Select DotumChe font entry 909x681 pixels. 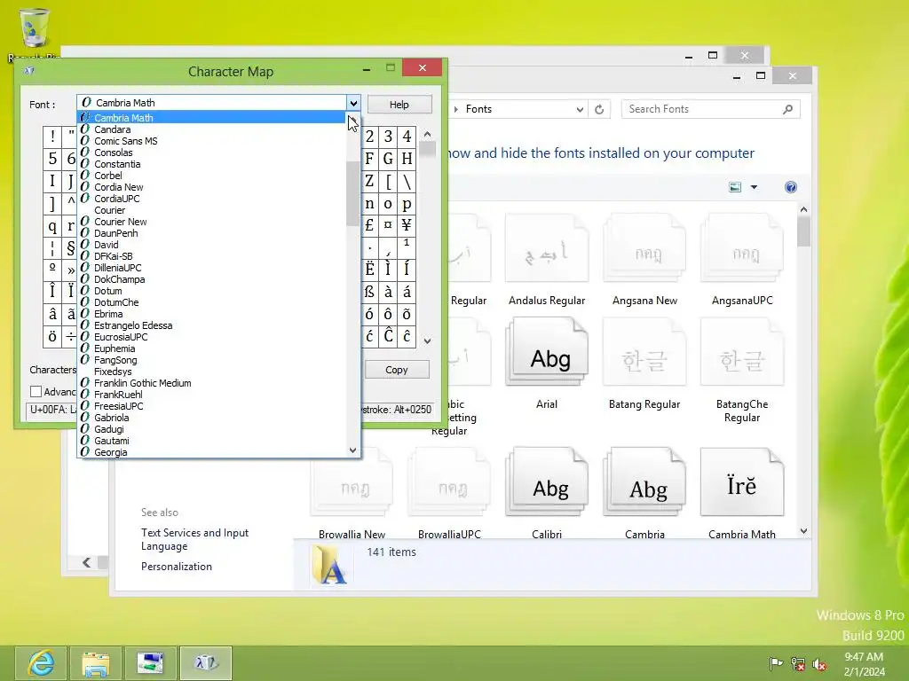212,302
